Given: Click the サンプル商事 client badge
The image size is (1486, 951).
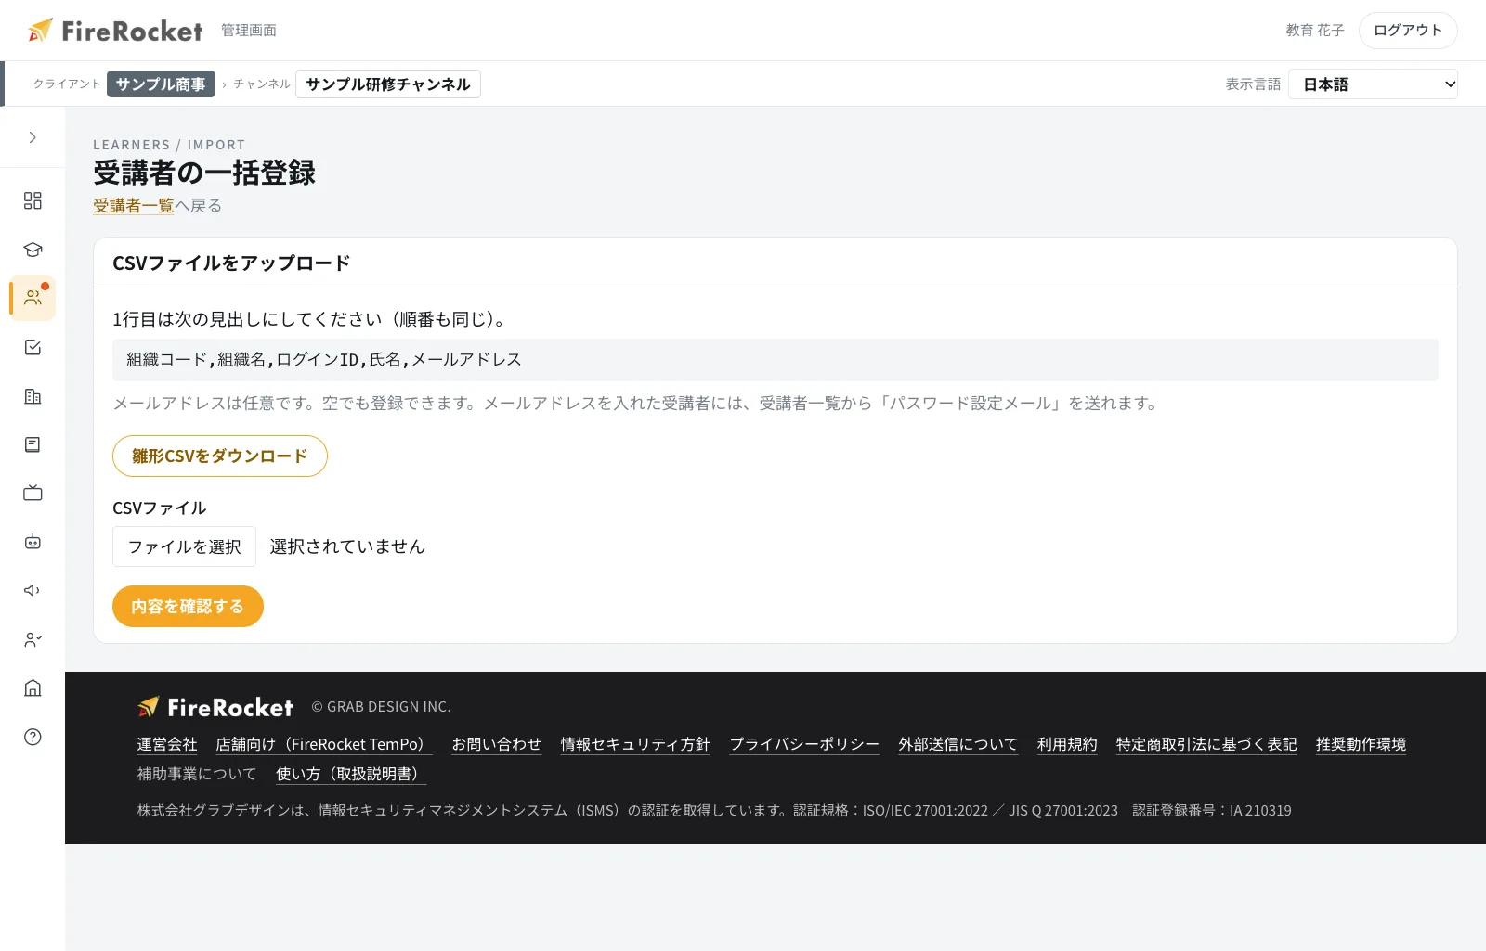Looking at the screenshot, I should point(161,84).
